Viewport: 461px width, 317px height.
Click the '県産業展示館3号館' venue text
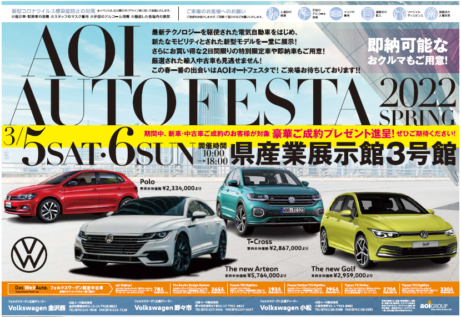point(343,153)
